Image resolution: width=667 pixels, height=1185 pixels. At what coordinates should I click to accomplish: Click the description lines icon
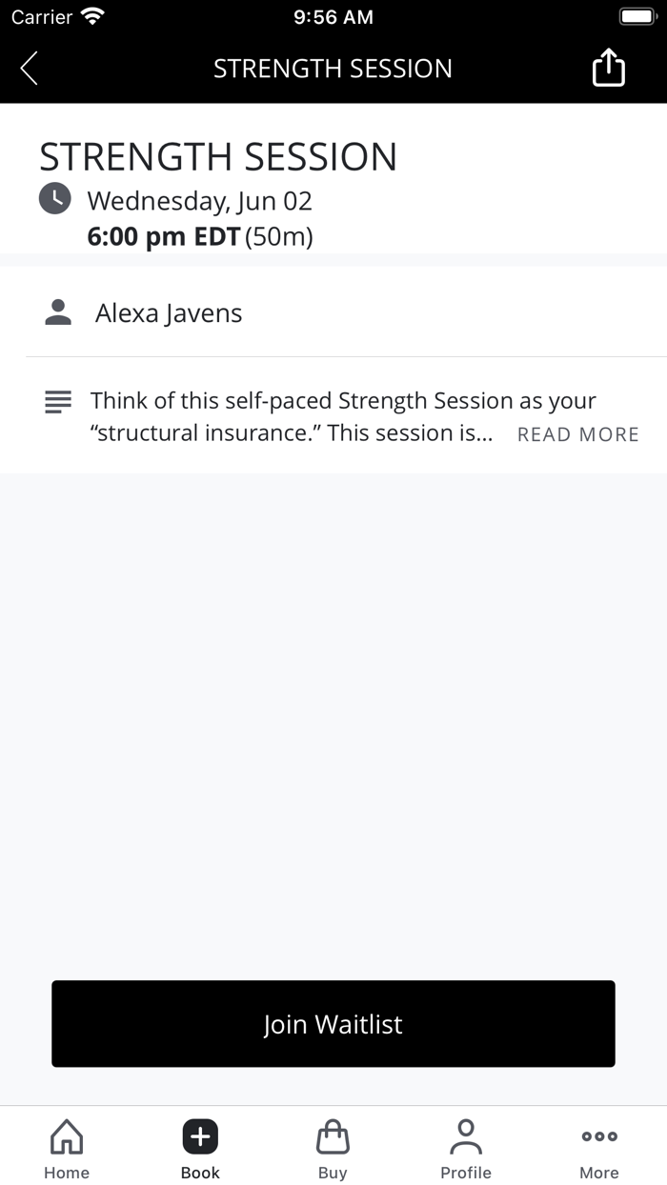(58, 402)
